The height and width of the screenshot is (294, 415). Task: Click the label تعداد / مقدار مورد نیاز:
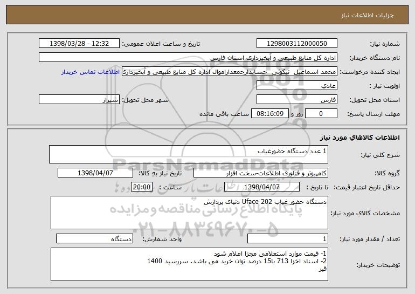[x=370, y=239]
